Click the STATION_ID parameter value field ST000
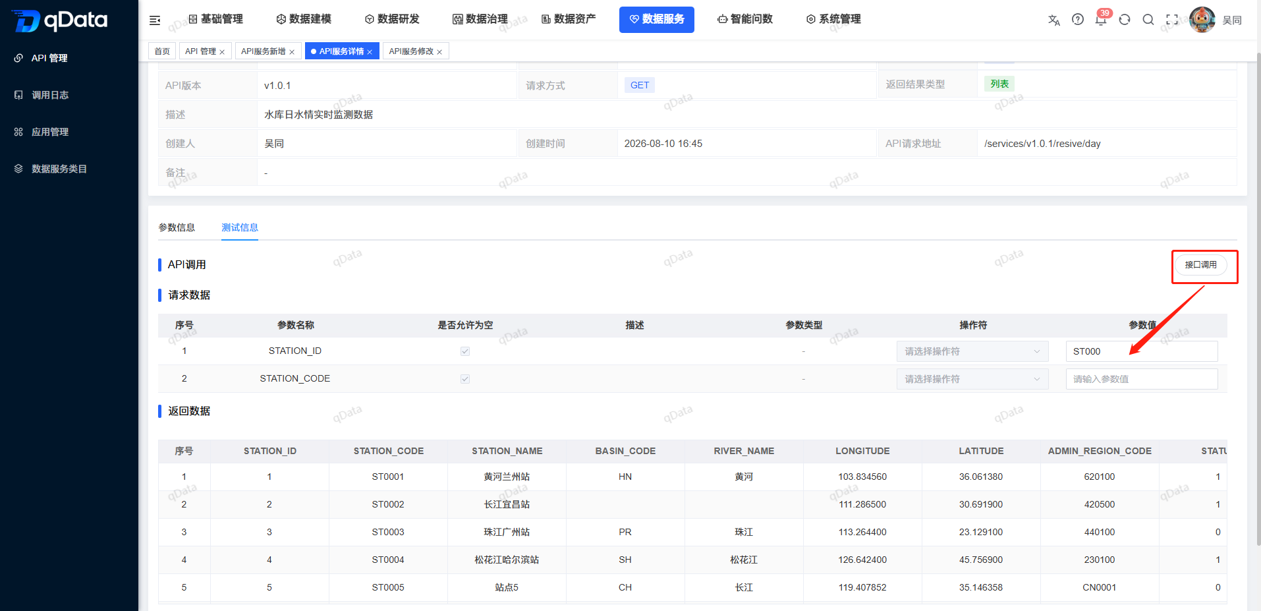This screenshot has height=611, width=1261. [1142, 351]
